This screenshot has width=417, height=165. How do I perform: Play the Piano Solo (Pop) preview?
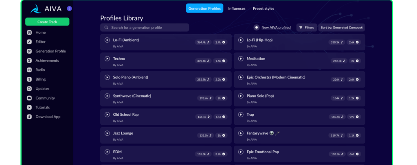pyautogui.click(x=241, y=96)
